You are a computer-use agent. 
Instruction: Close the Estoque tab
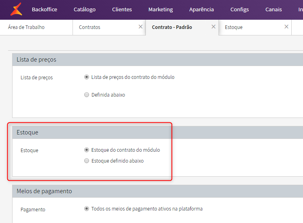pyautogui.click(x=286, y=27)
